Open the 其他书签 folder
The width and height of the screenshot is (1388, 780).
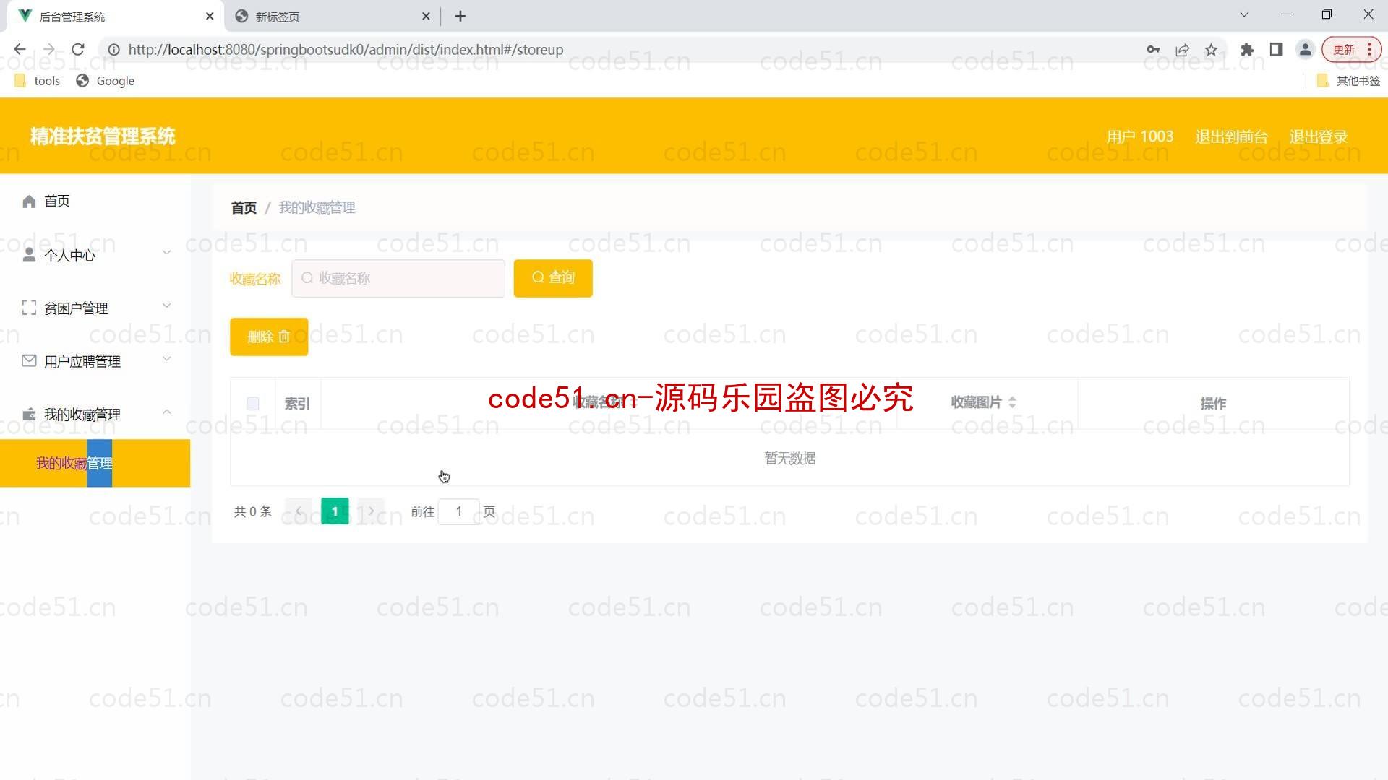(x=1349, y=81)
